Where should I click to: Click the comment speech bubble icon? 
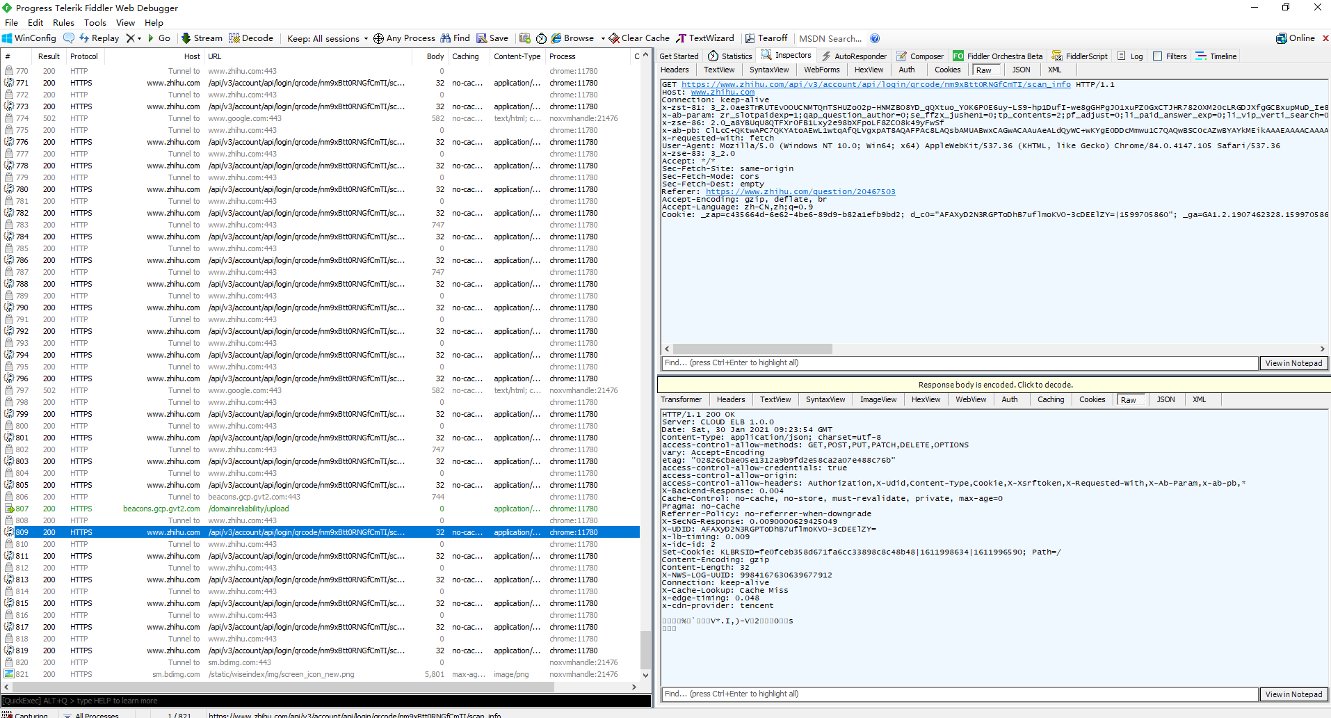(69, 38)
